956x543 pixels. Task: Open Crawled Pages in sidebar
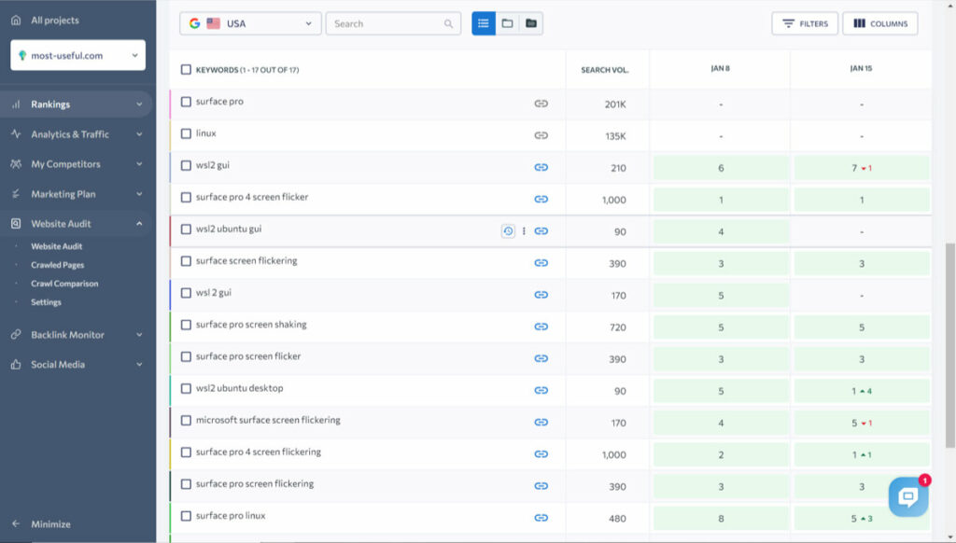(x=57, y=265)
